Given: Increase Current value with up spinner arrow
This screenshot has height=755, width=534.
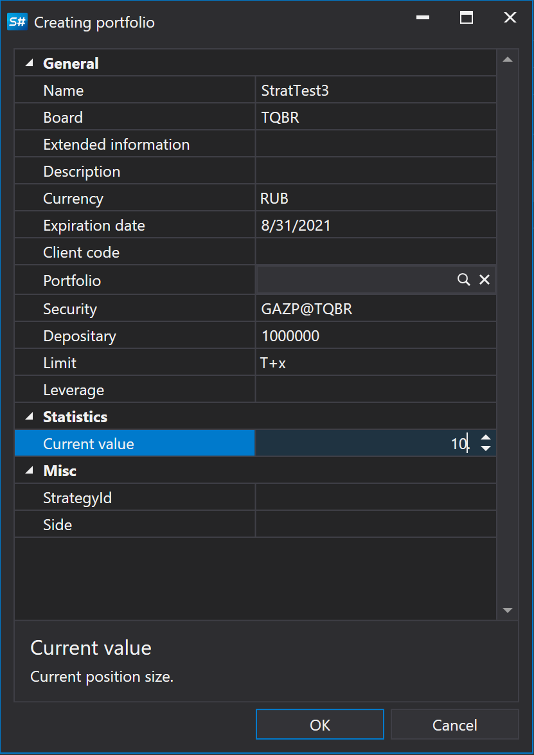Looking at the screenshot, I should [486, 438].
